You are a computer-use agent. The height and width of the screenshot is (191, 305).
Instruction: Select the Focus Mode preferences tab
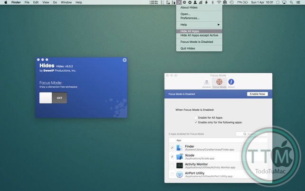[219, 84]
